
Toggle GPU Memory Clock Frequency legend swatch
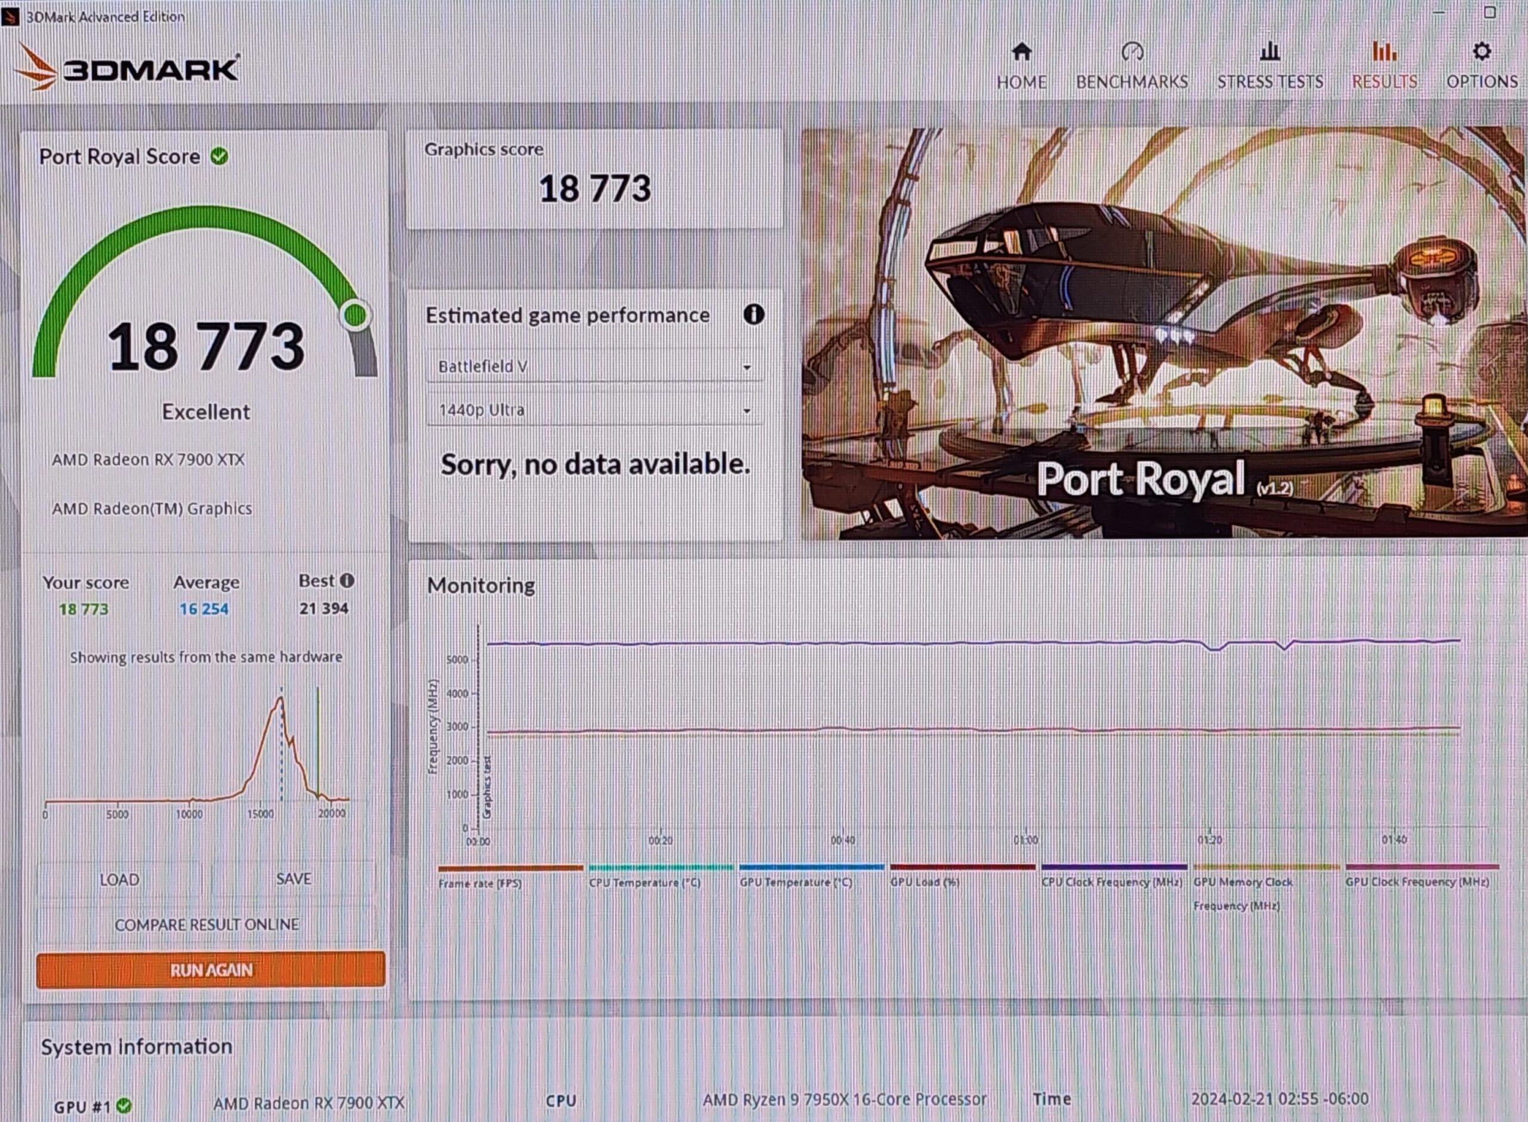pyautogui.click(x=1267, y=867)
